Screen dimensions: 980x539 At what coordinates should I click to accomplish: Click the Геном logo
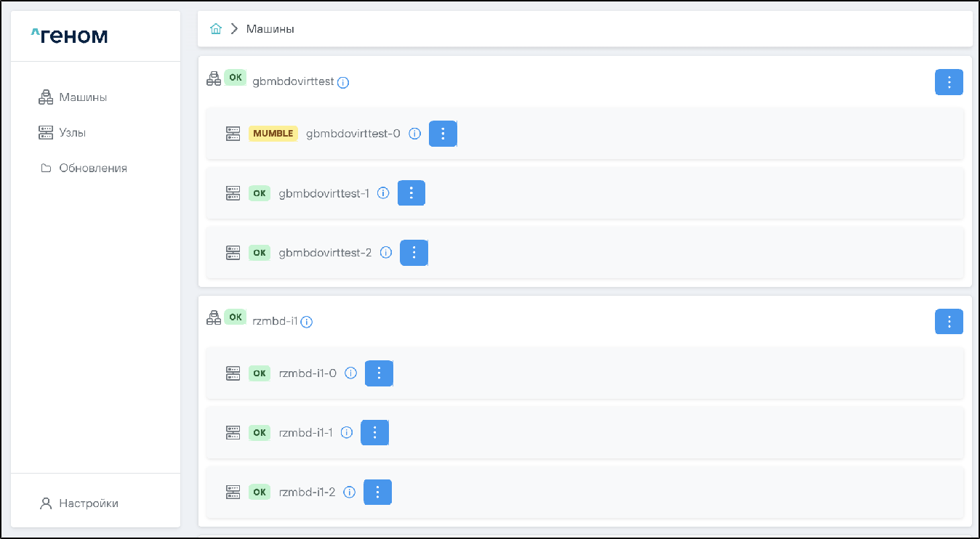pos(70,36)
